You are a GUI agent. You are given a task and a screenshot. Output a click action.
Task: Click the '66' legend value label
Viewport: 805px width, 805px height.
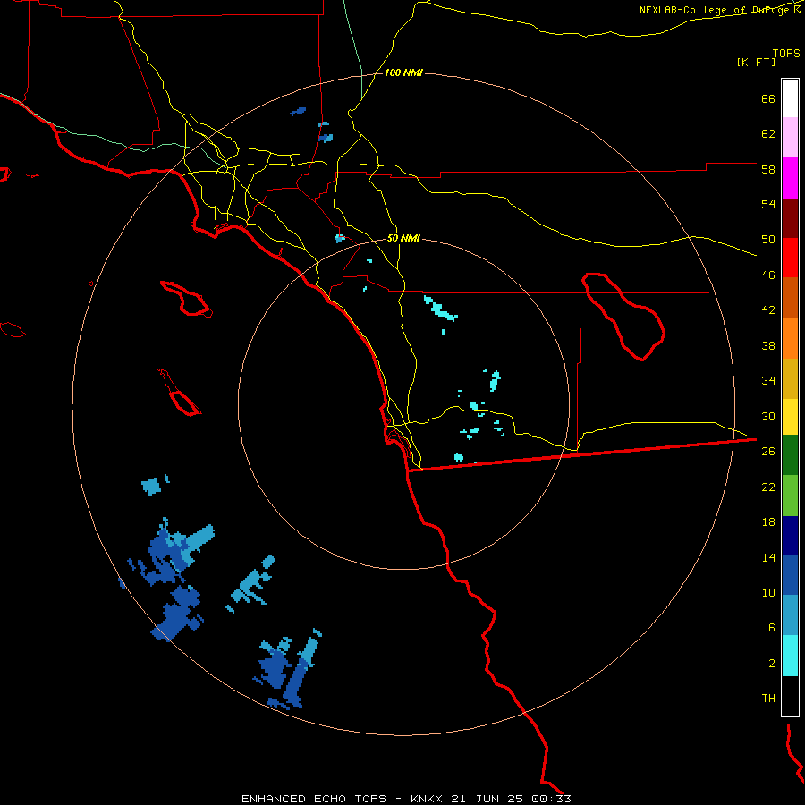pyautogui.click(x=768, y=98)
